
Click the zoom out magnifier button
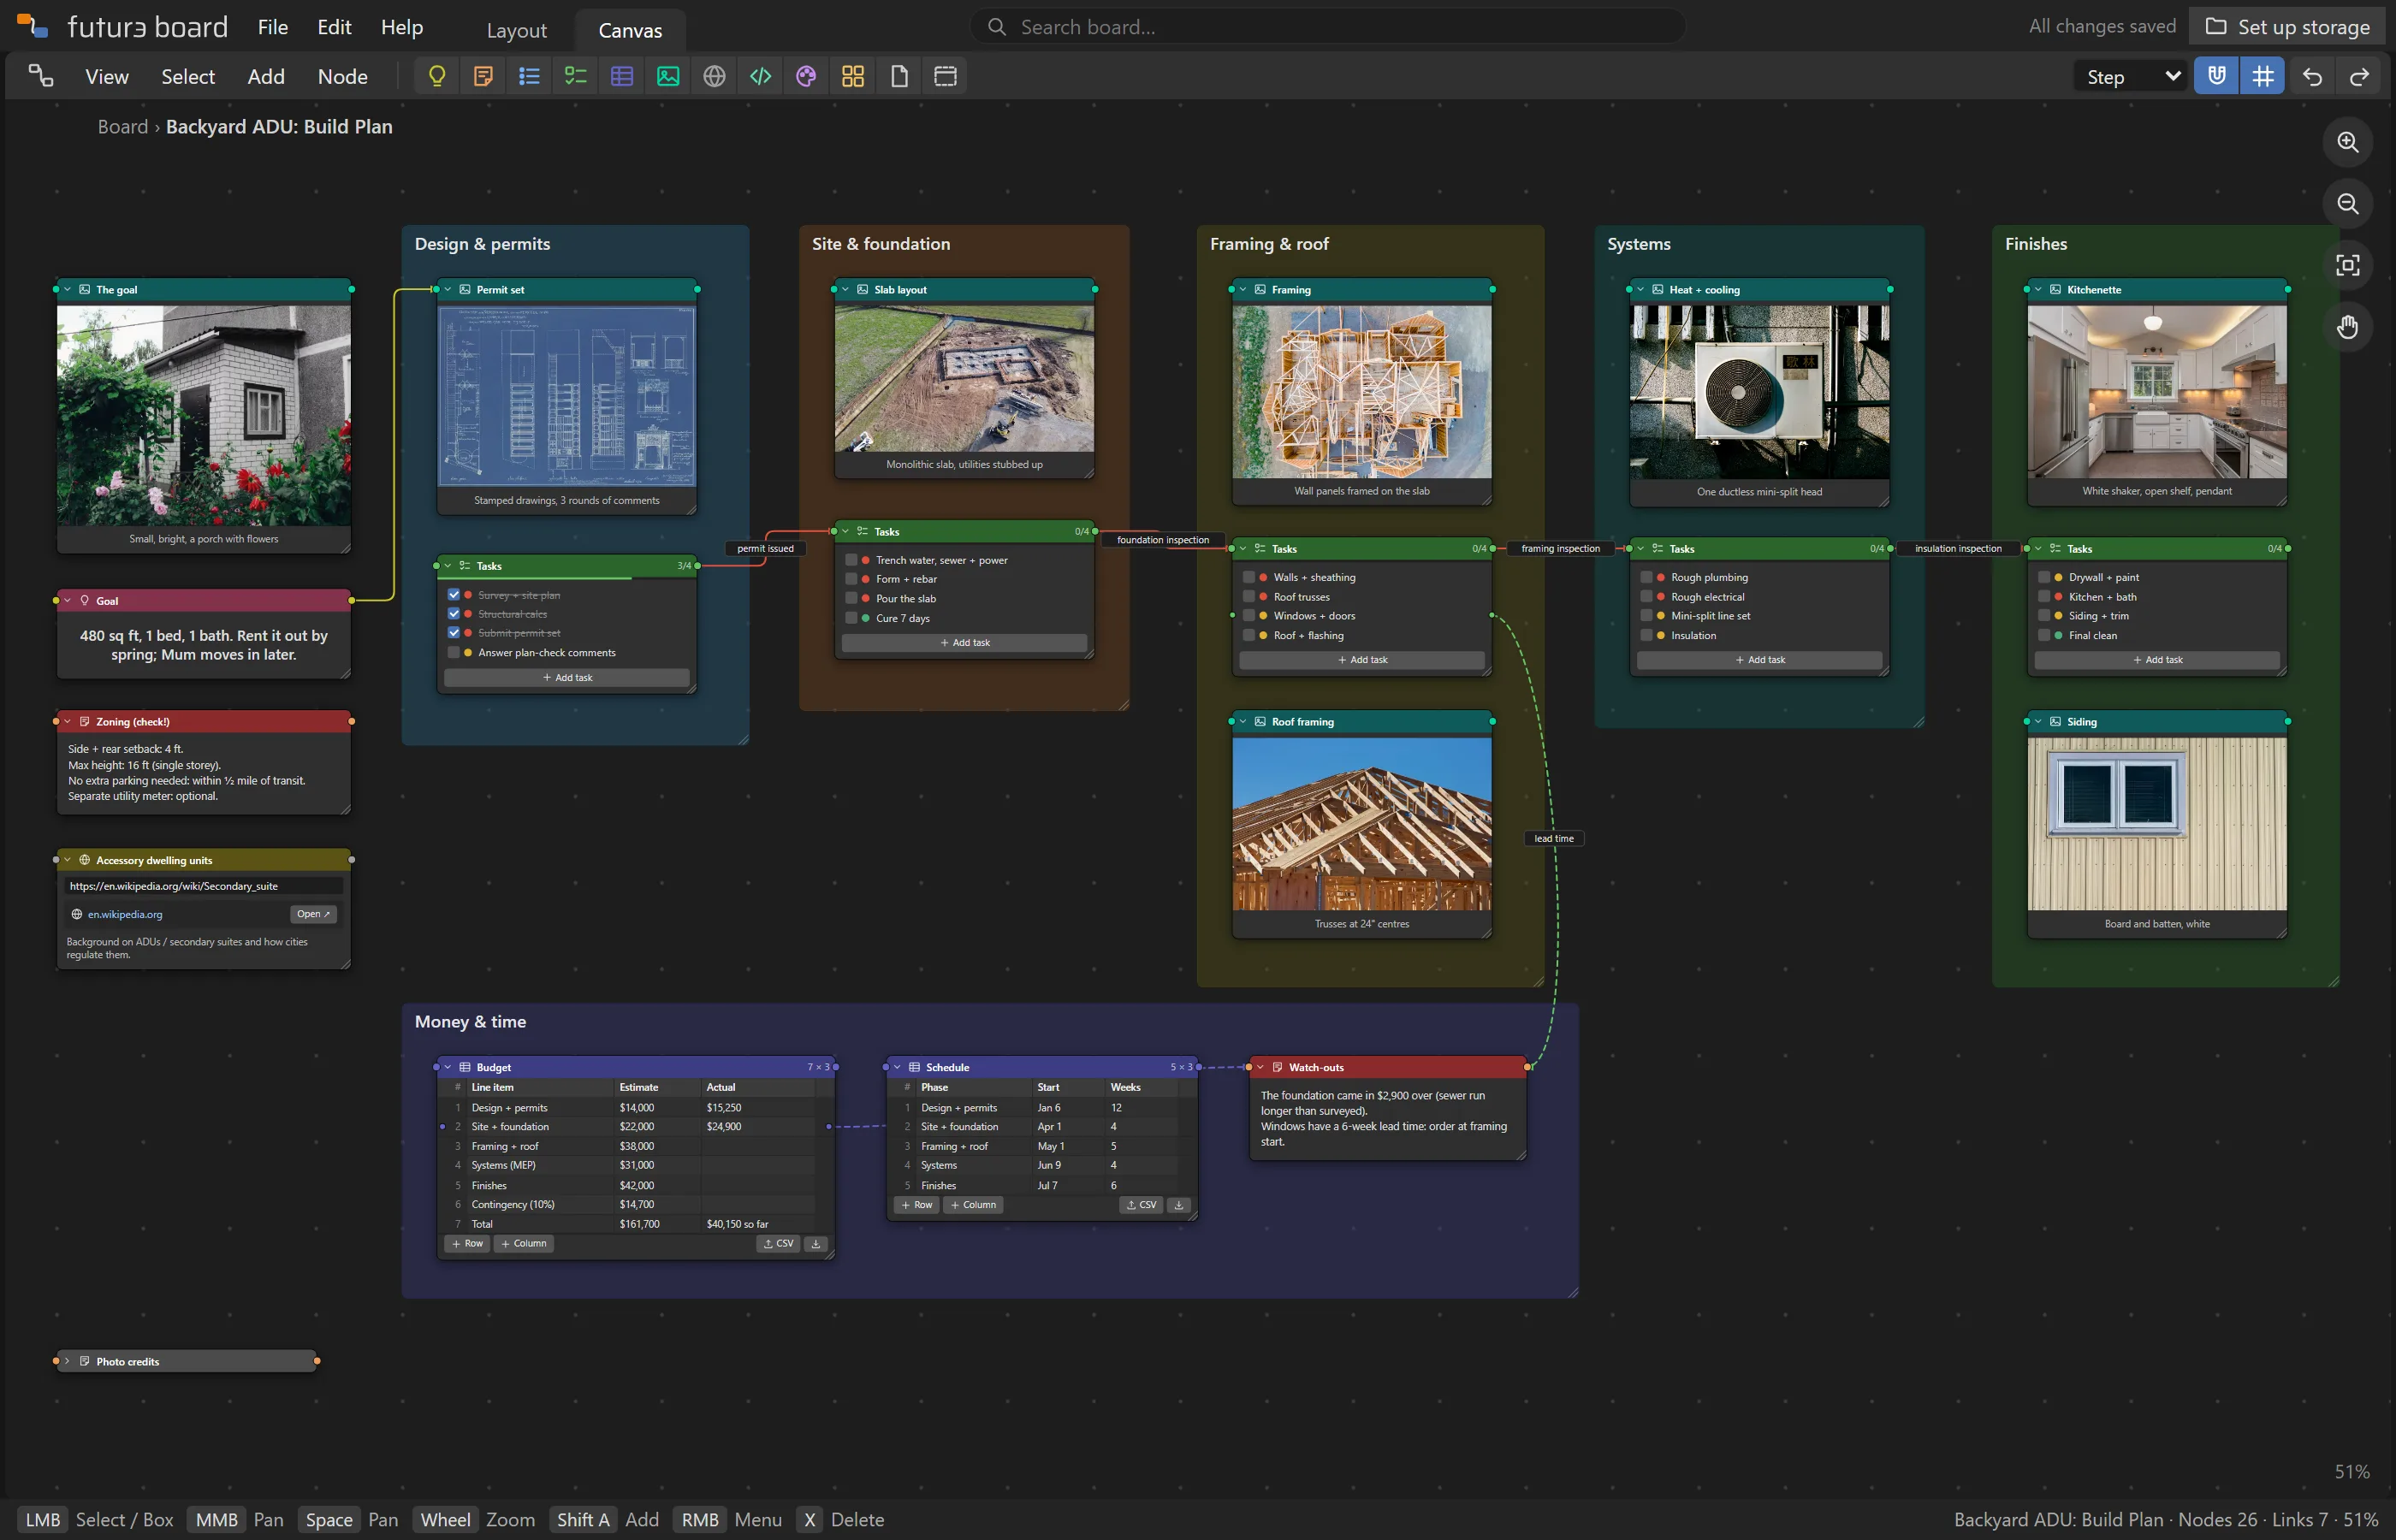point(2347,204)
